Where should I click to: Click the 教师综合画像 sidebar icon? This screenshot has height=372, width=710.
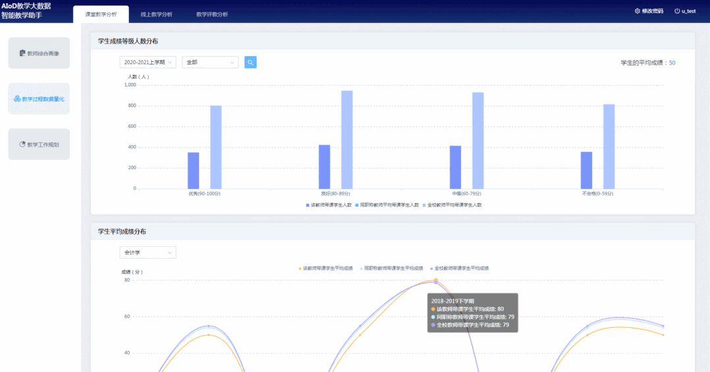point(22,53)
